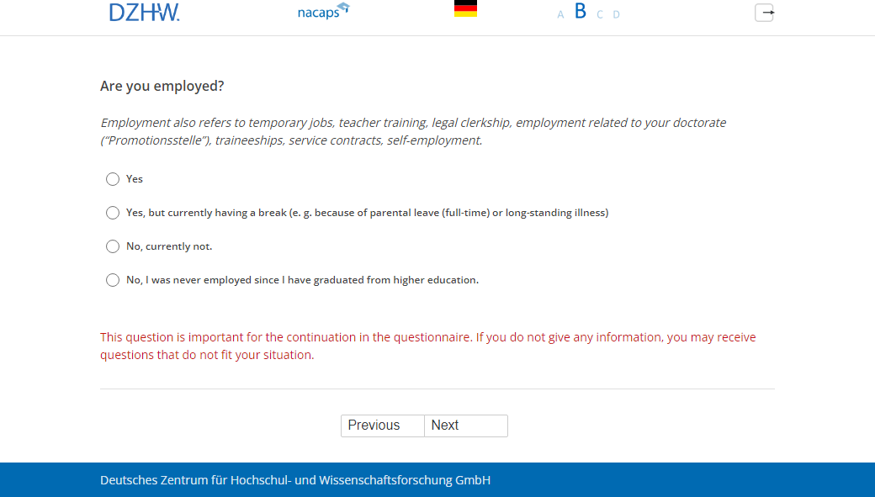This screenshot has height=497, width=875.
Task: Select the highlighted 'B' font size
Action: [580, 12]
